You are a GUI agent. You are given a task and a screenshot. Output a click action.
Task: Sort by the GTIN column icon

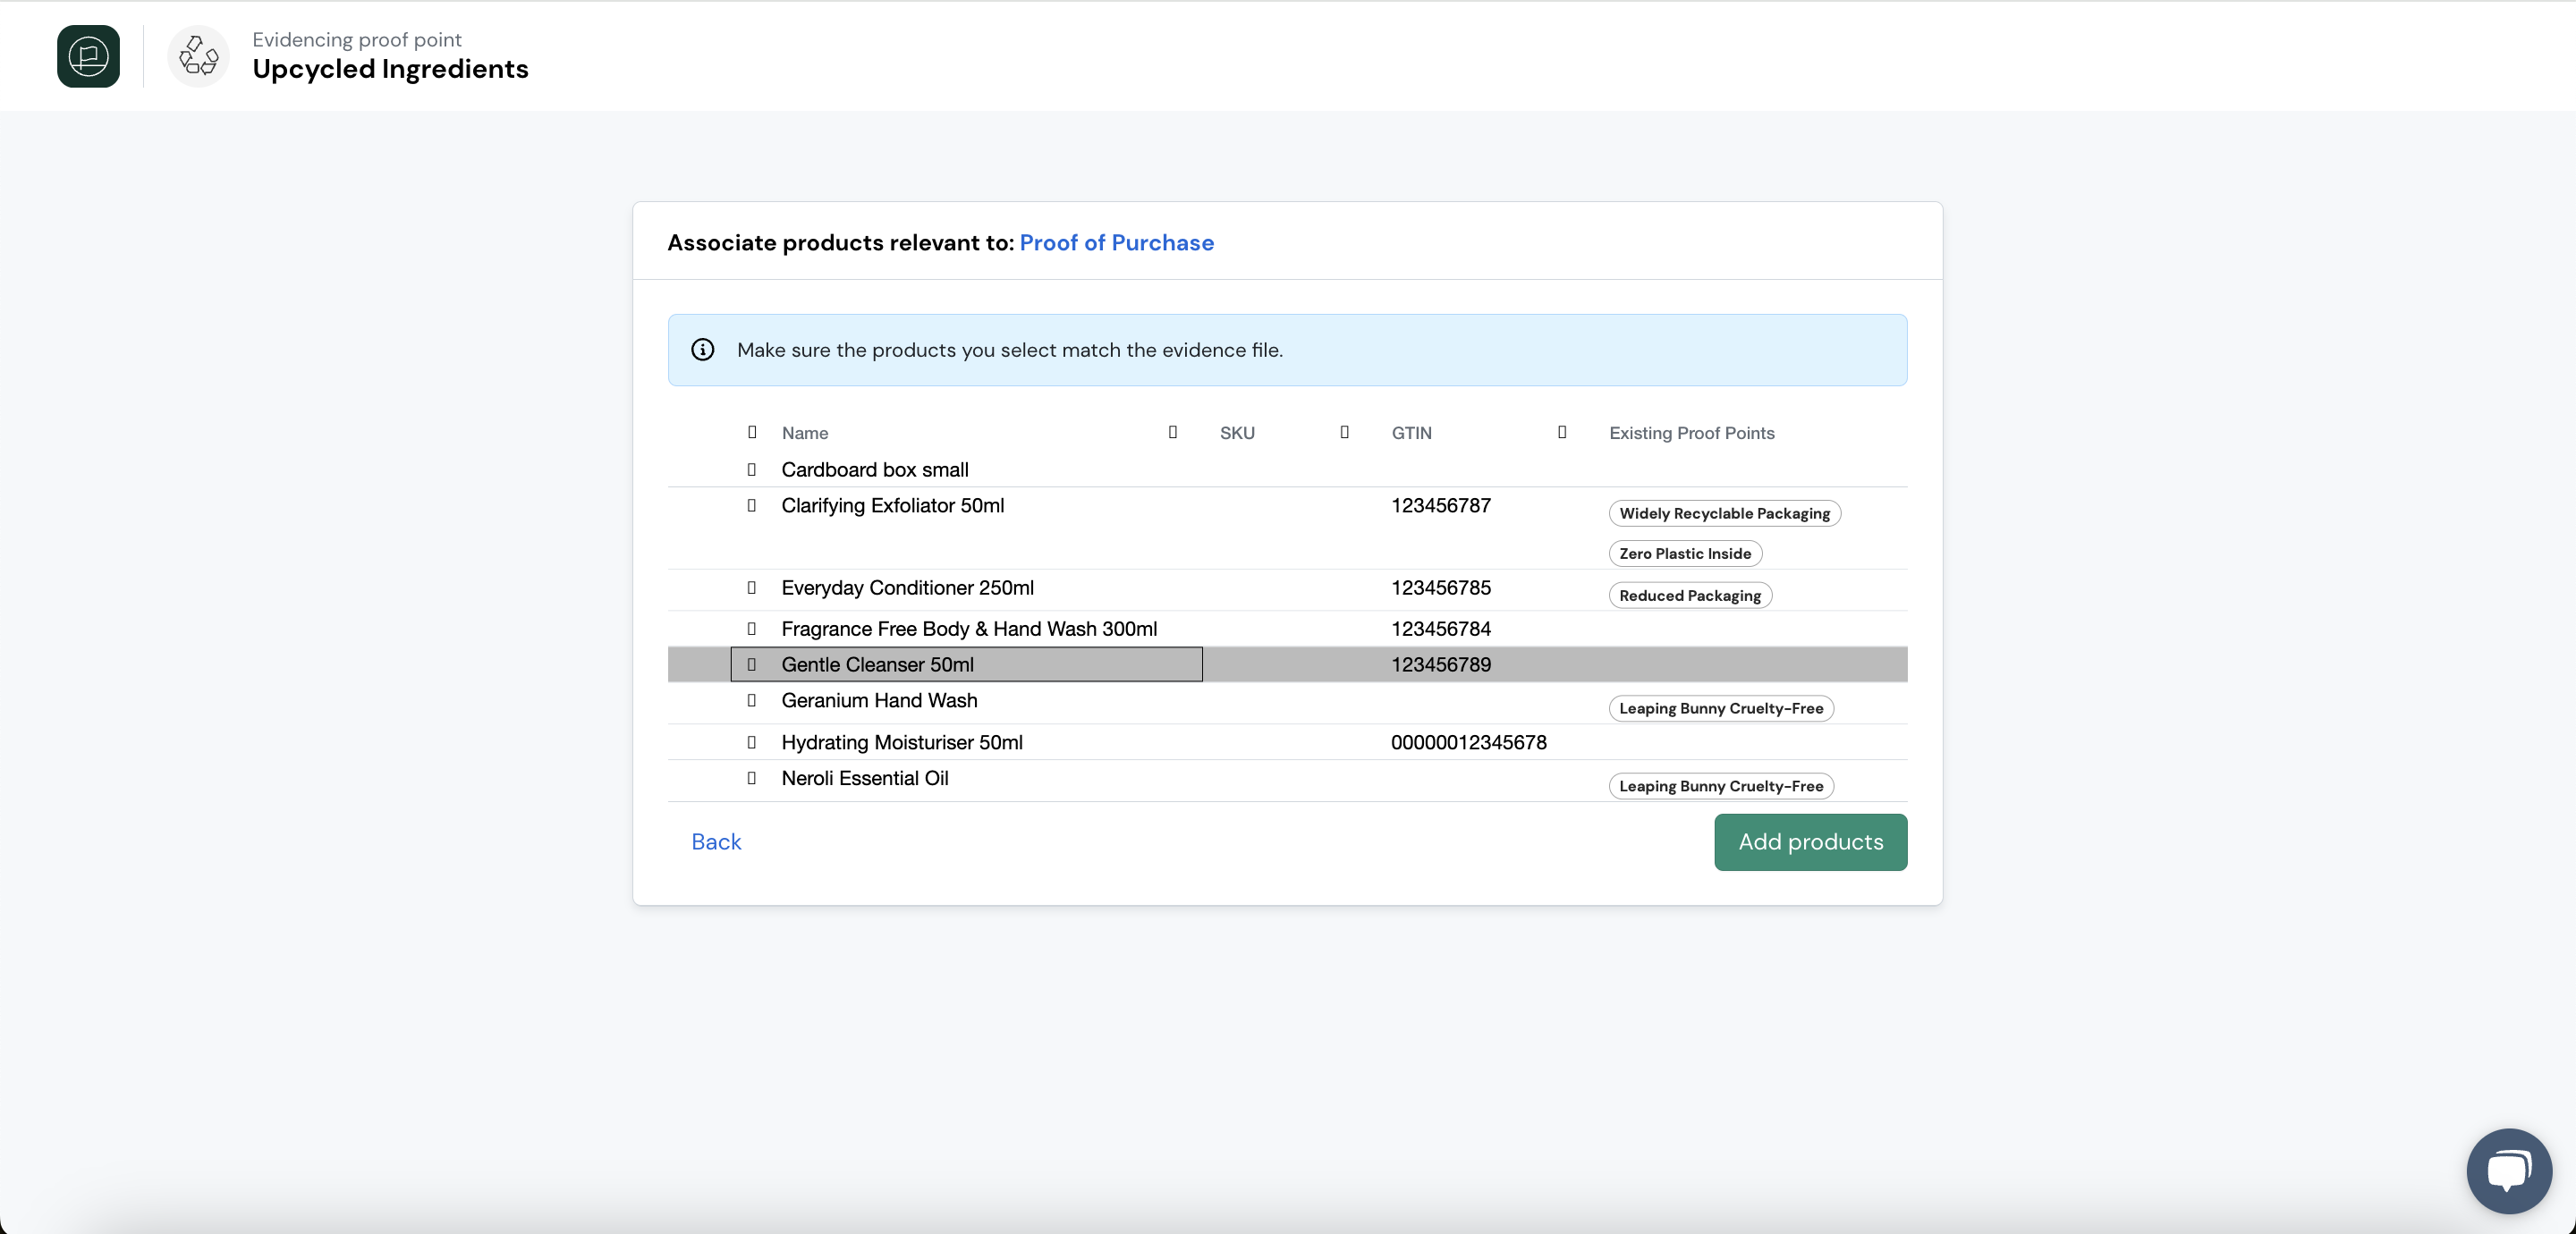coord(1562,432)
